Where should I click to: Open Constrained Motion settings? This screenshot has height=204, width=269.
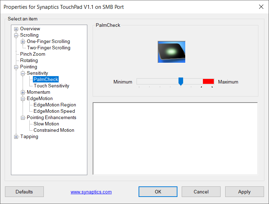point(54,130)
